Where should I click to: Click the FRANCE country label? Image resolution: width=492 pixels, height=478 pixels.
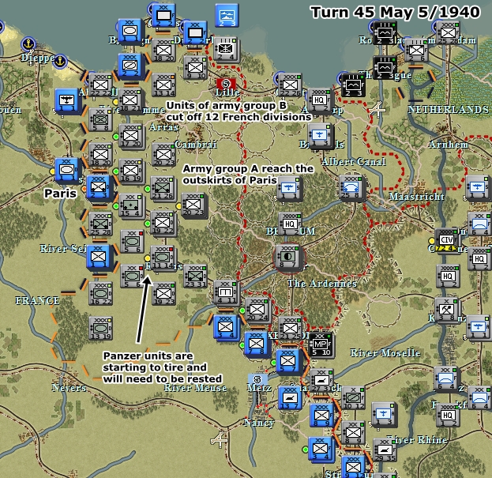click(37, 301)
